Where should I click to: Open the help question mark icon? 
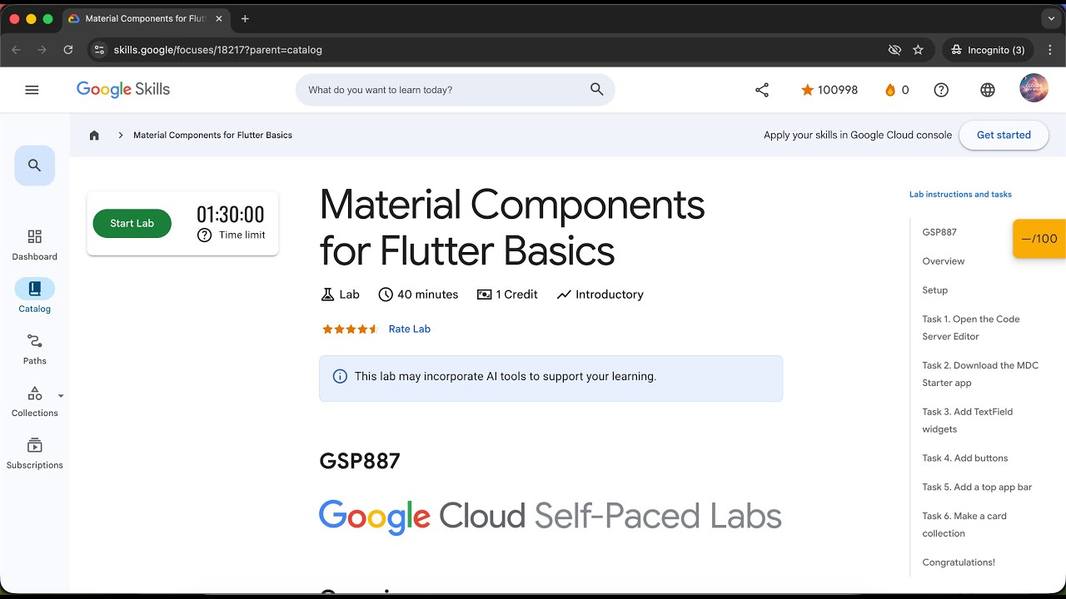click(x=941, y=90)
